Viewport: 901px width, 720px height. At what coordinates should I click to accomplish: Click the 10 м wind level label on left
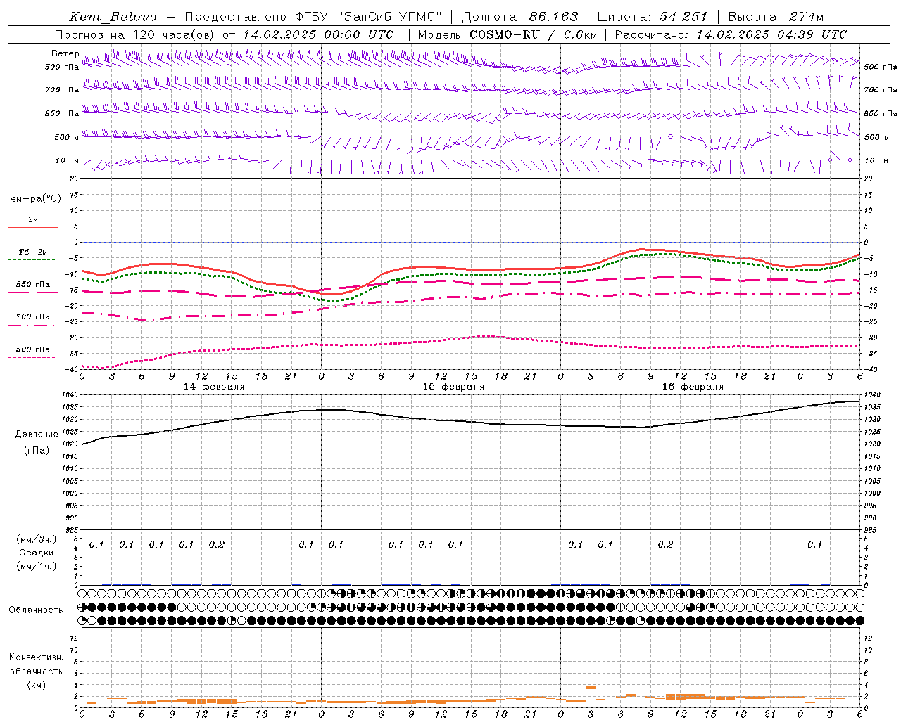(67, 161)
